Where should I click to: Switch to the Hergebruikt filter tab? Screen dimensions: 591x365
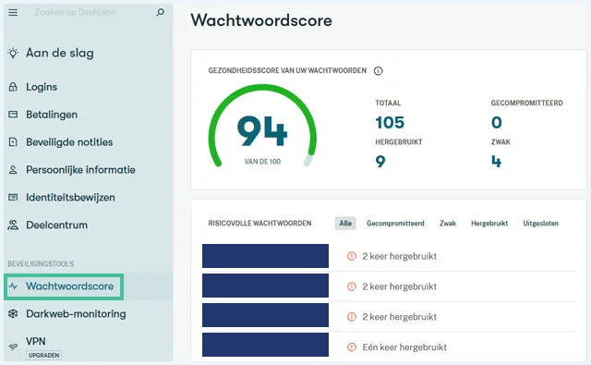pos(489,224)
